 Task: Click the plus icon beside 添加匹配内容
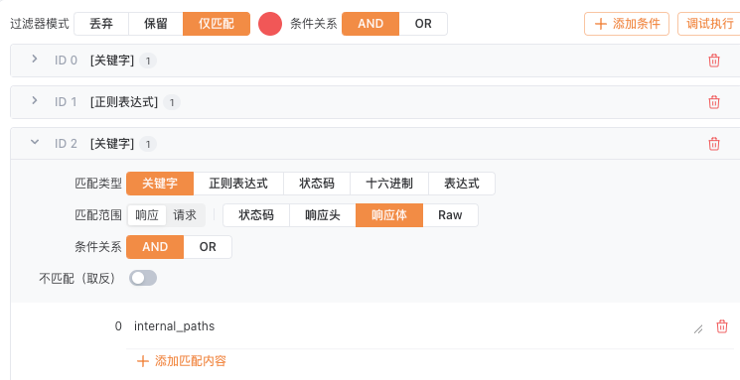click(x=142, y=361)
